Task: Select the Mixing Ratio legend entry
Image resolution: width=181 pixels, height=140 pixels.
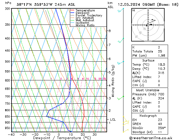Action: pyautogui.click(x=85, y=25)
